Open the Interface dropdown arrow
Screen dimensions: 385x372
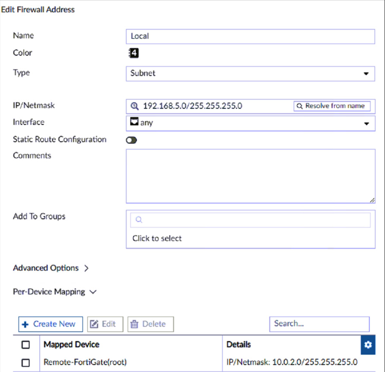[x=366, y=123]
